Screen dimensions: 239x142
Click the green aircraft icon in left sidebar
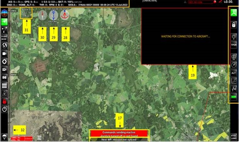(x=5, y=21)
